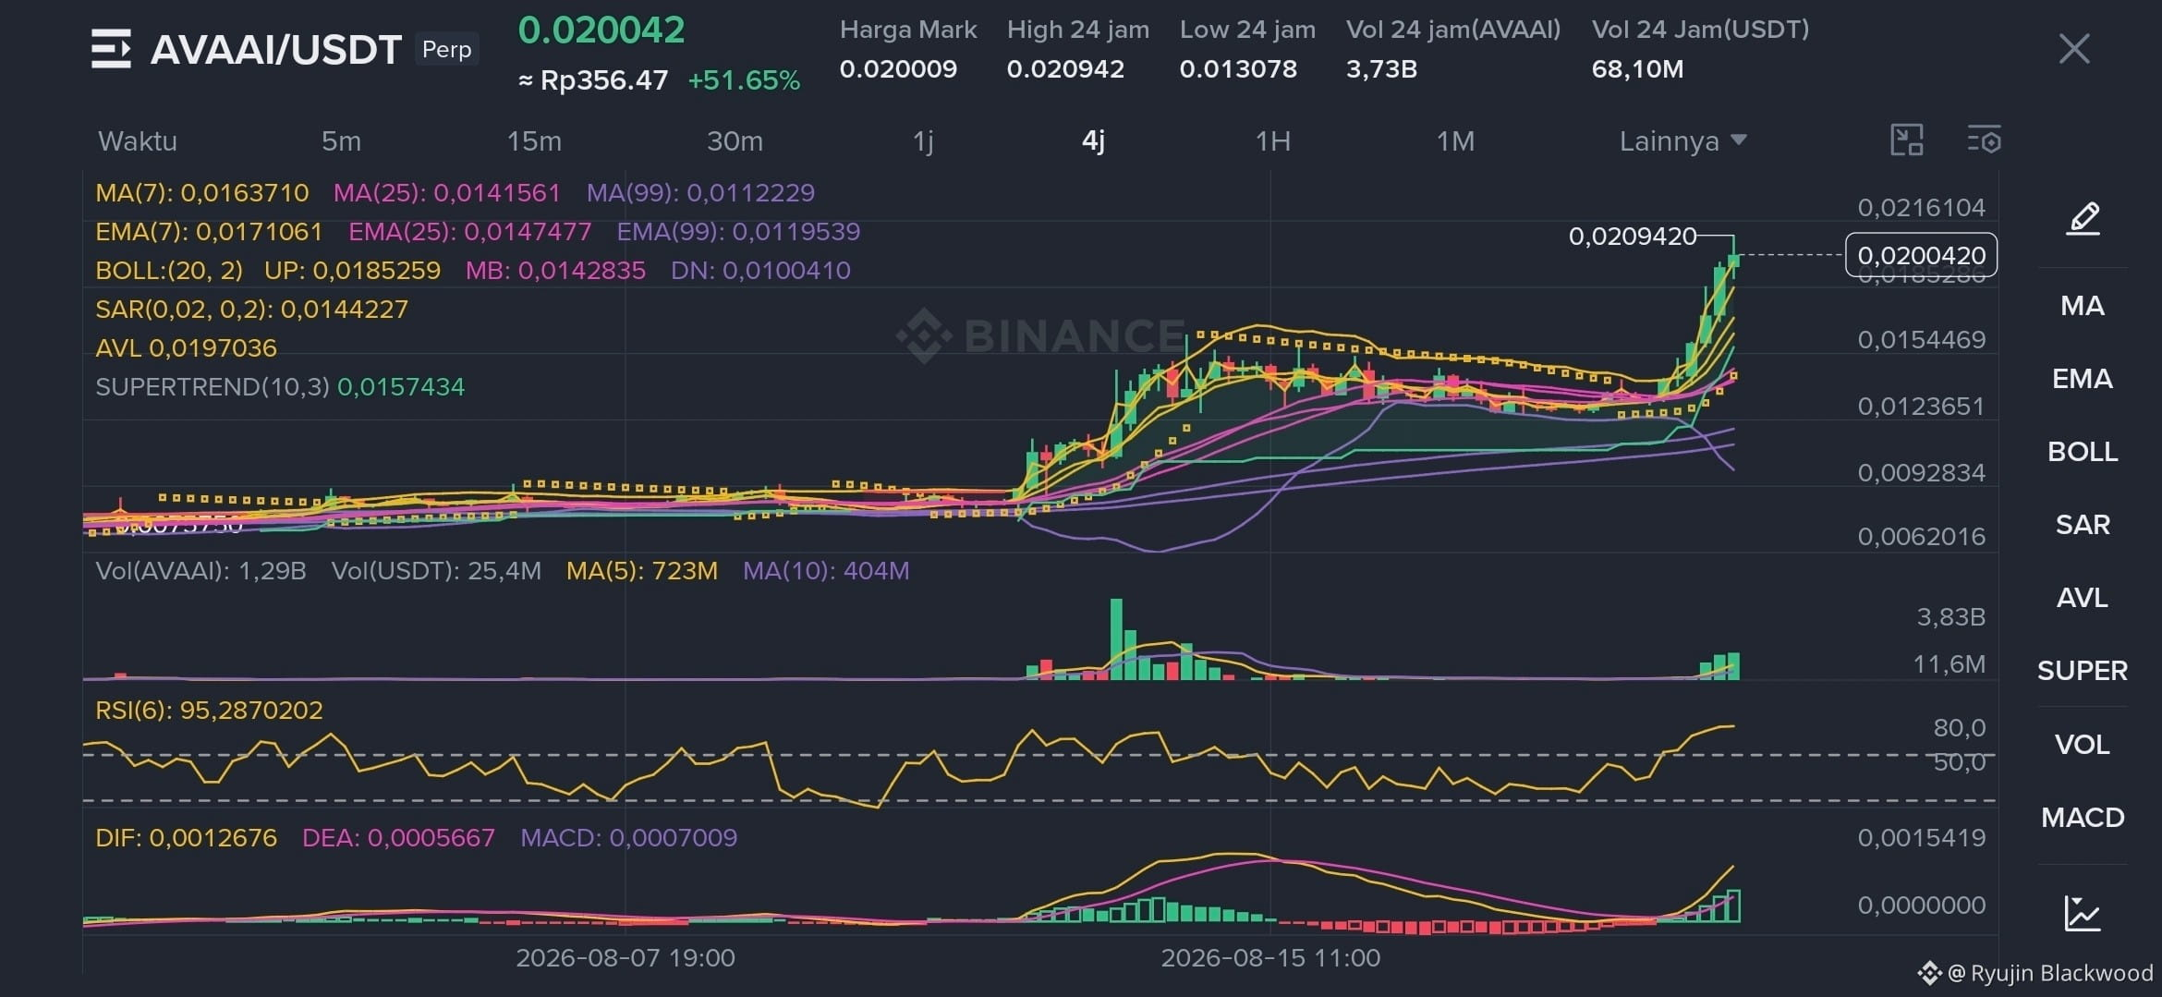The image size is (2162, 997).
Task: Expand the Lainnya timeframe dropdown
Action: tap(1682, 141)
